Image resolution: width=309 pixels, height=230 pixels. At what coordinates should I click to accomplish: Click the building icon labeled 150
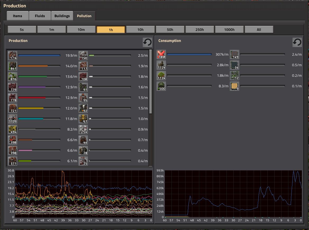click(x=83, y=55)
